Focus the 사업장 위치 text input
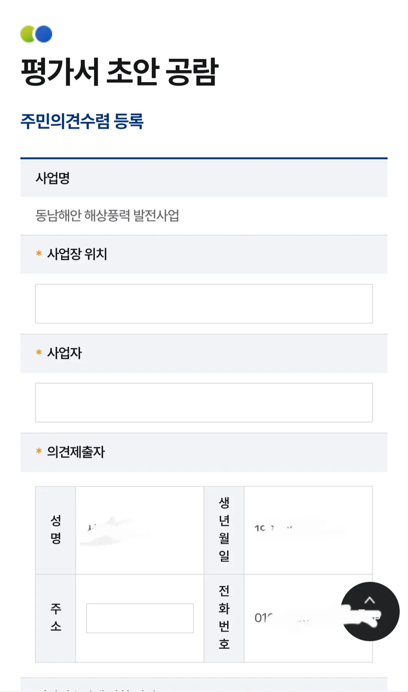This screenshot has width=408, height=692. pos(204,304)
